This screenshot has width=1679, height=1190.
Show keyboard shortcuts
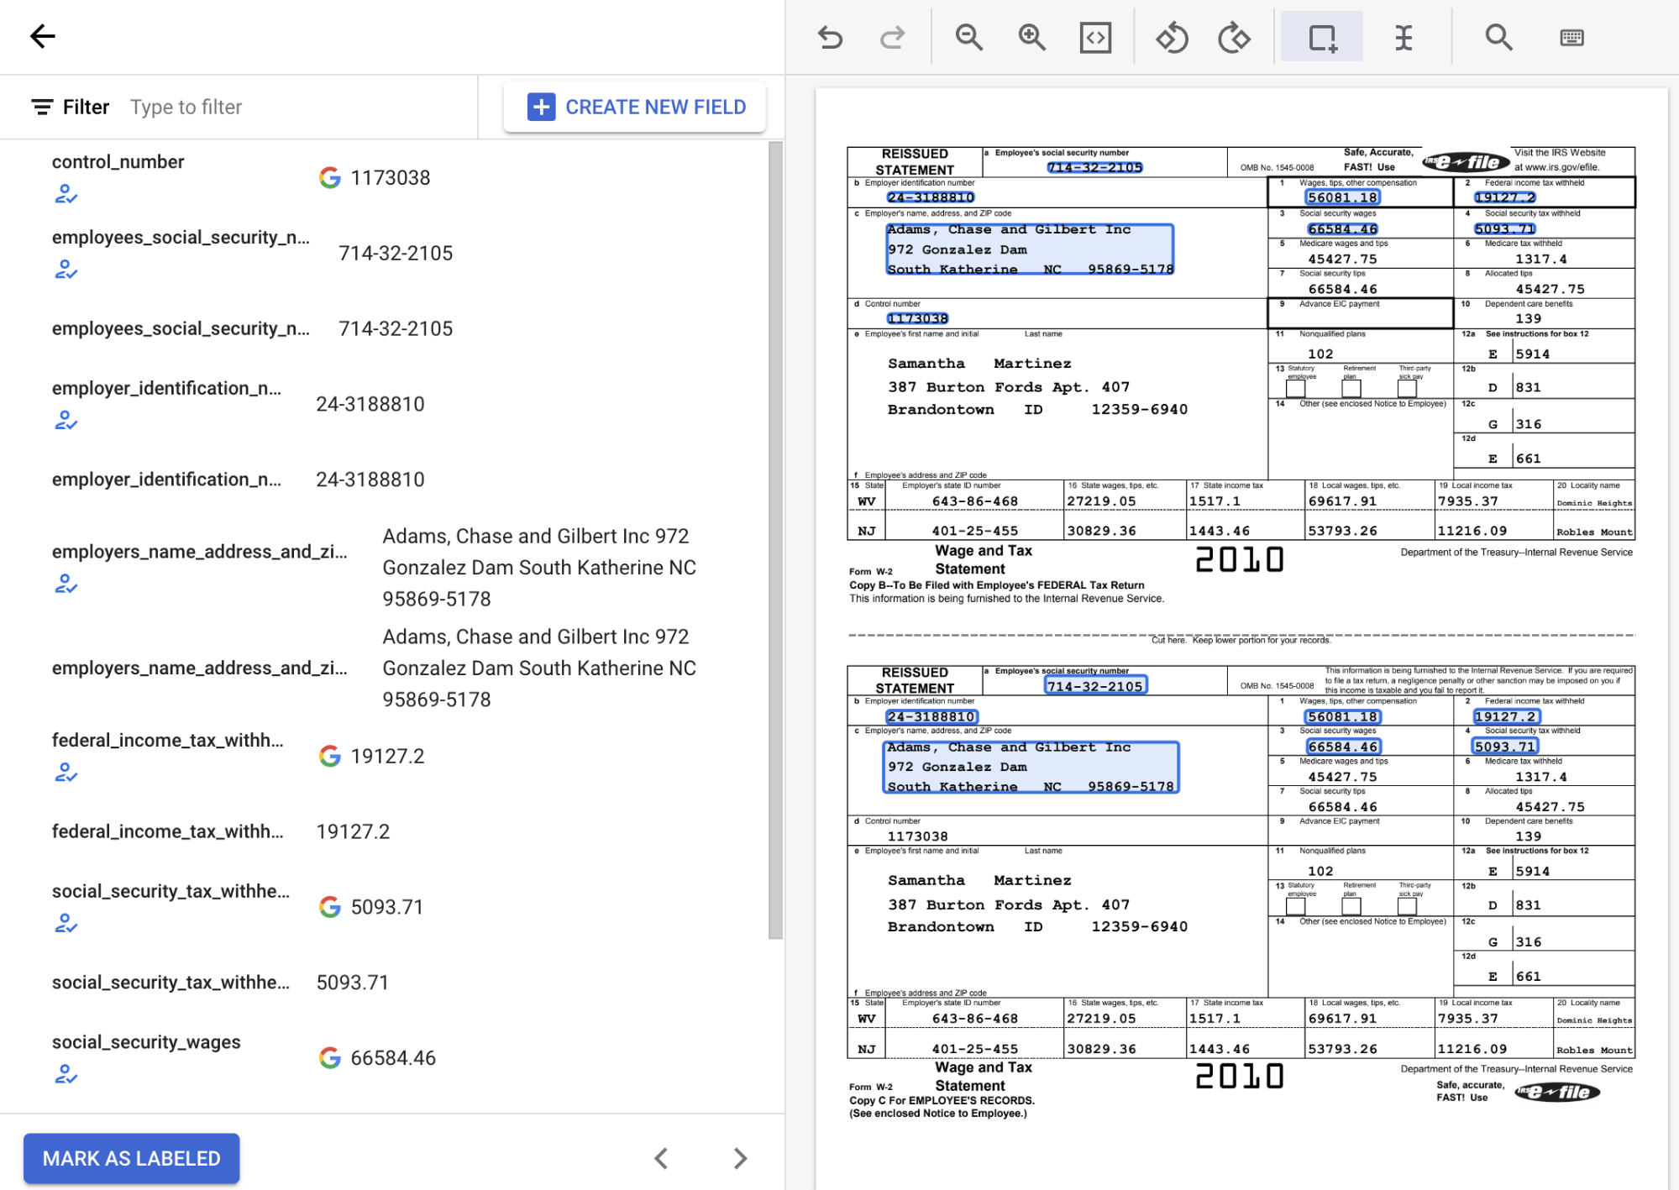(1571, 37)
